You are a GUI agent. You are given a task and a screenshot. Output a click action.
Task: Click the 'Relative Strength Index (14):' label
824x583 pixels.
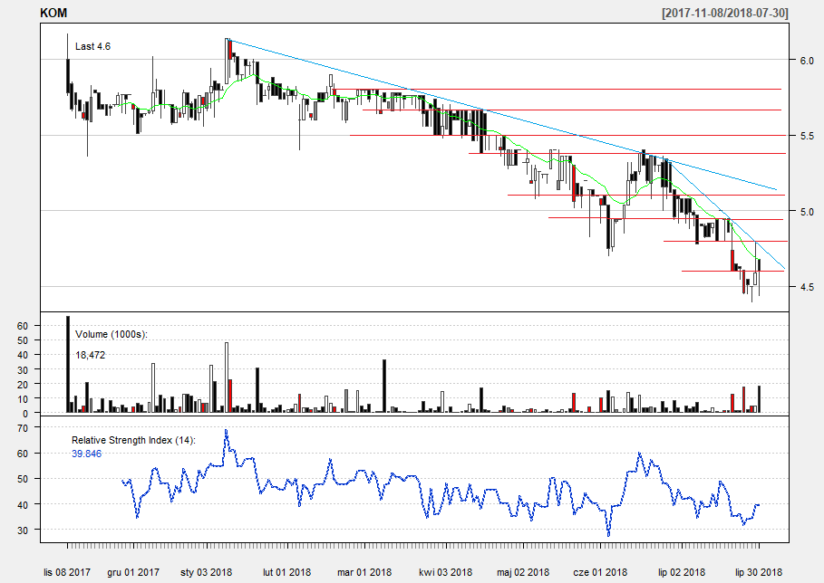point(133,440)
